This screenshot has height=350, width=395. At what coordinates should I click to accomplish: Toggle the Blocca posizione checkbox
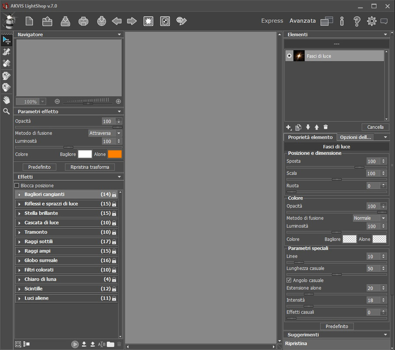[x=17, y=185]
